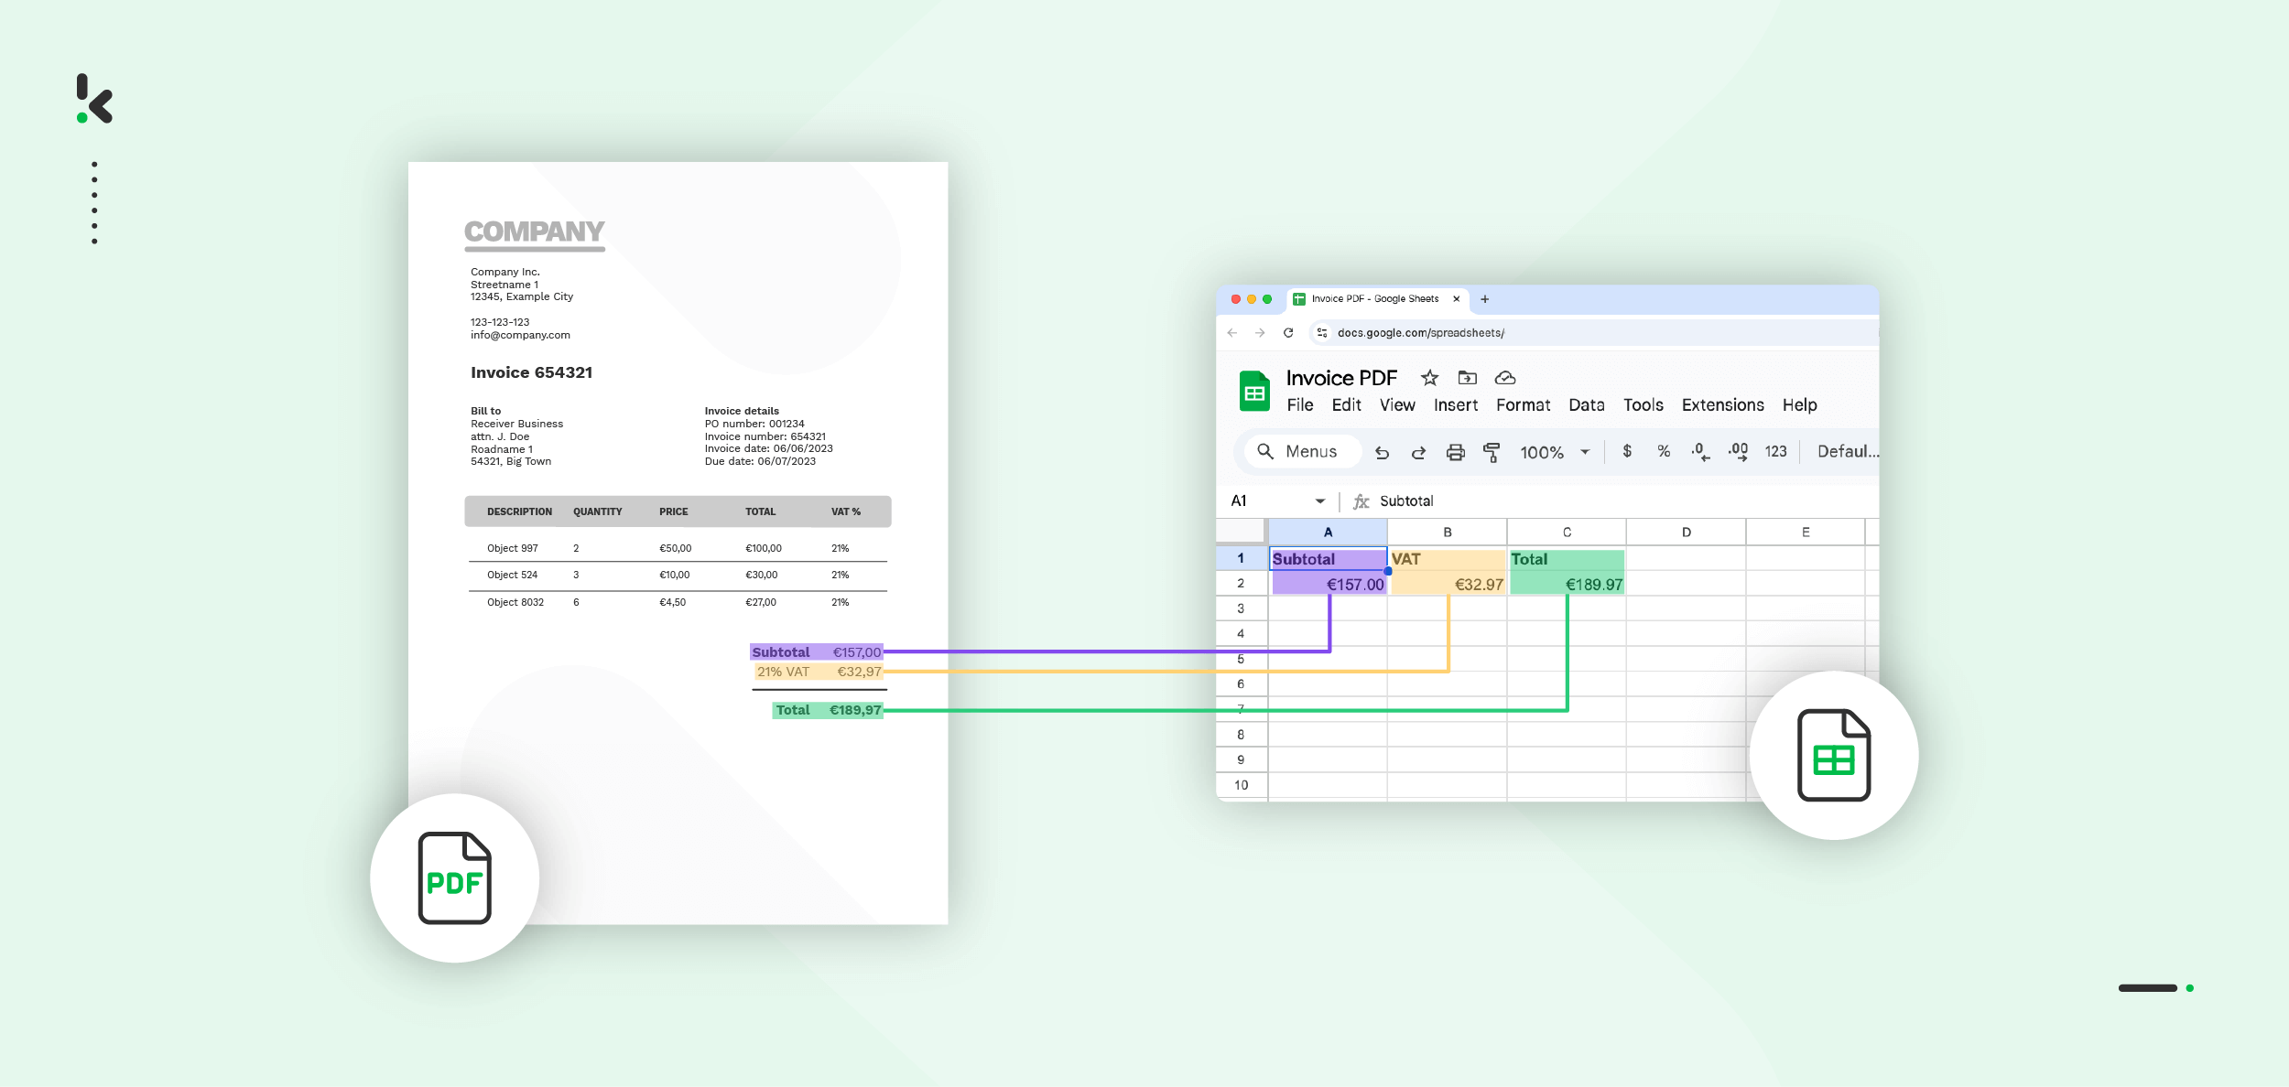Click the fx formula icon

click(1361, 501)
